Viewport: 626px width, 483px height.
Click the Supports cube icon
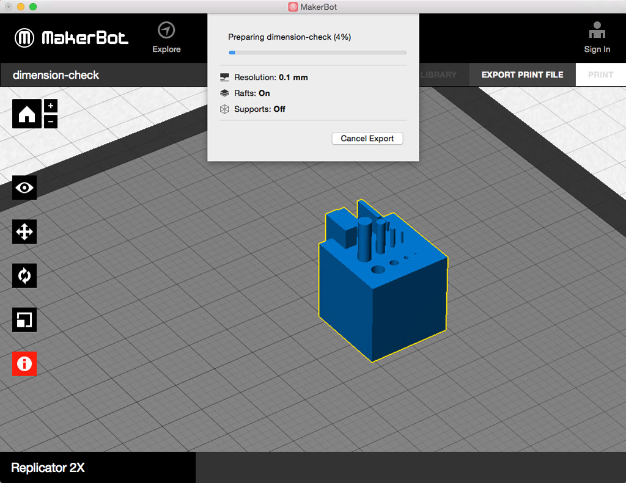click(x=224, y=109)
